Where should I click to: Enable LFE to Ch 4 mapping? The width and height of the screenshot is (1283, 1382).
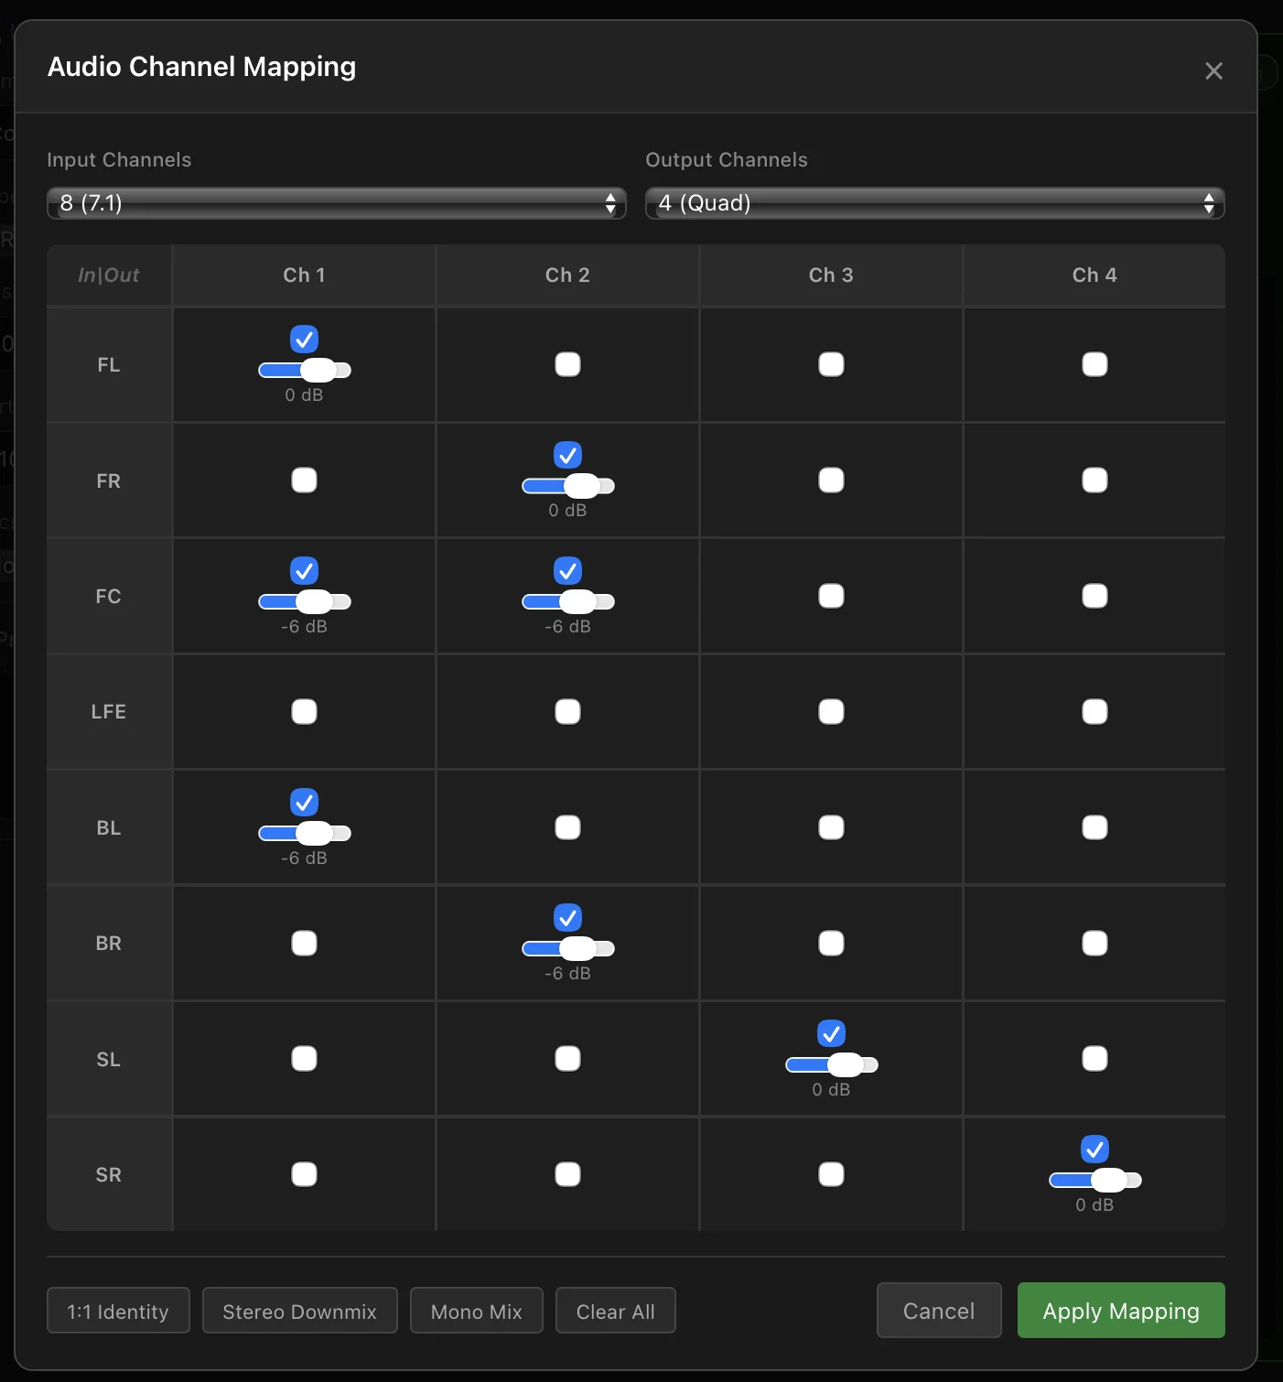pos(1094,711)
